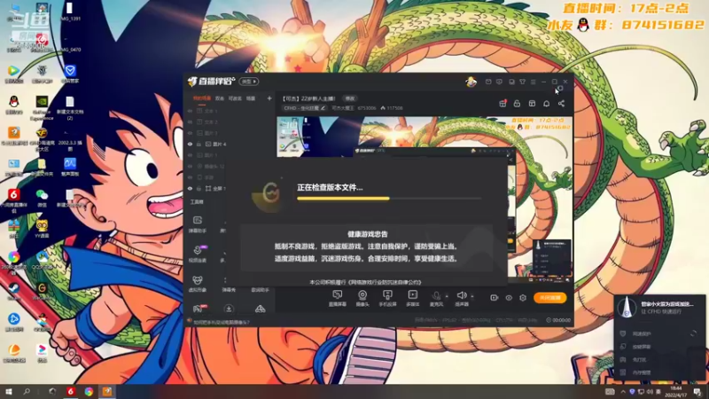Add the 手机投屏 phone mirroring source
Screen dimensions: 709x399
[x=387, y=299]
